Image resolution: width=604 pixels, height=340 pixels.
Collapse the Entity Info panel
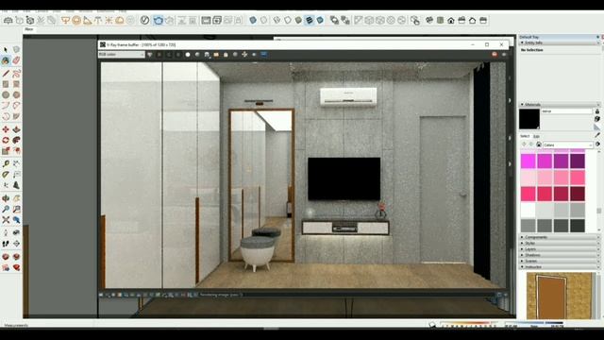(522, 42)
